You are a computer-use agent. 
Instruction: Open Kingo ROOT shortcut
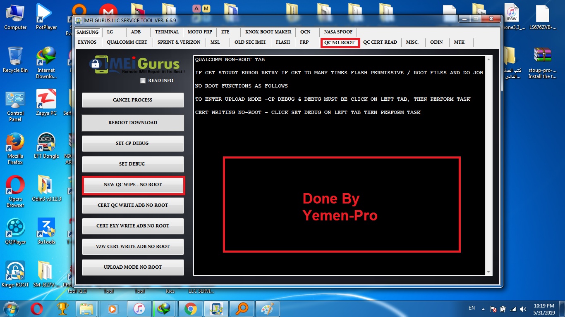(15, 275)
